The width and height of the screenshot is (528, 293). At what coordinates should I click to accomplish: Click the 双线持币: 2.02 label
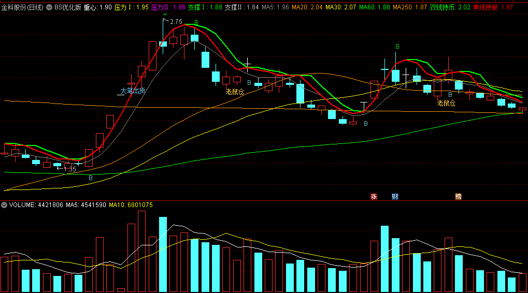[x=450, y=7]
